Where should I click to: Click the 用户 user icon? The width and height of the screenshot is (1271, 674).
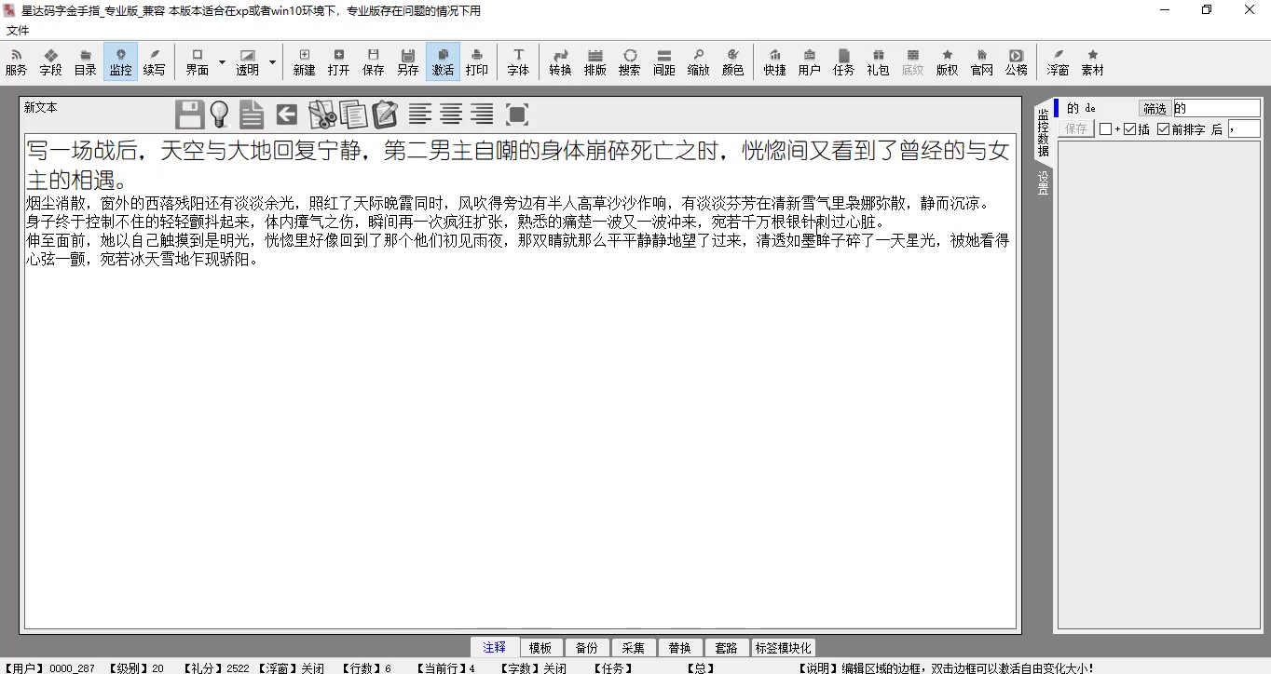[x=809, y=61]
